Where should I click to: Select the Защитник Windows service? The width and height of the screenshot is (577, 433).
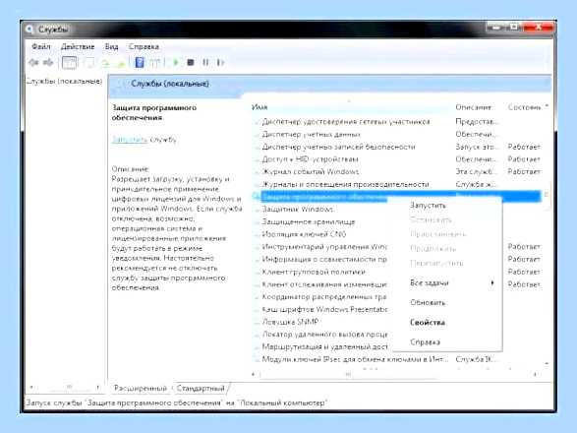pos(297,210)
